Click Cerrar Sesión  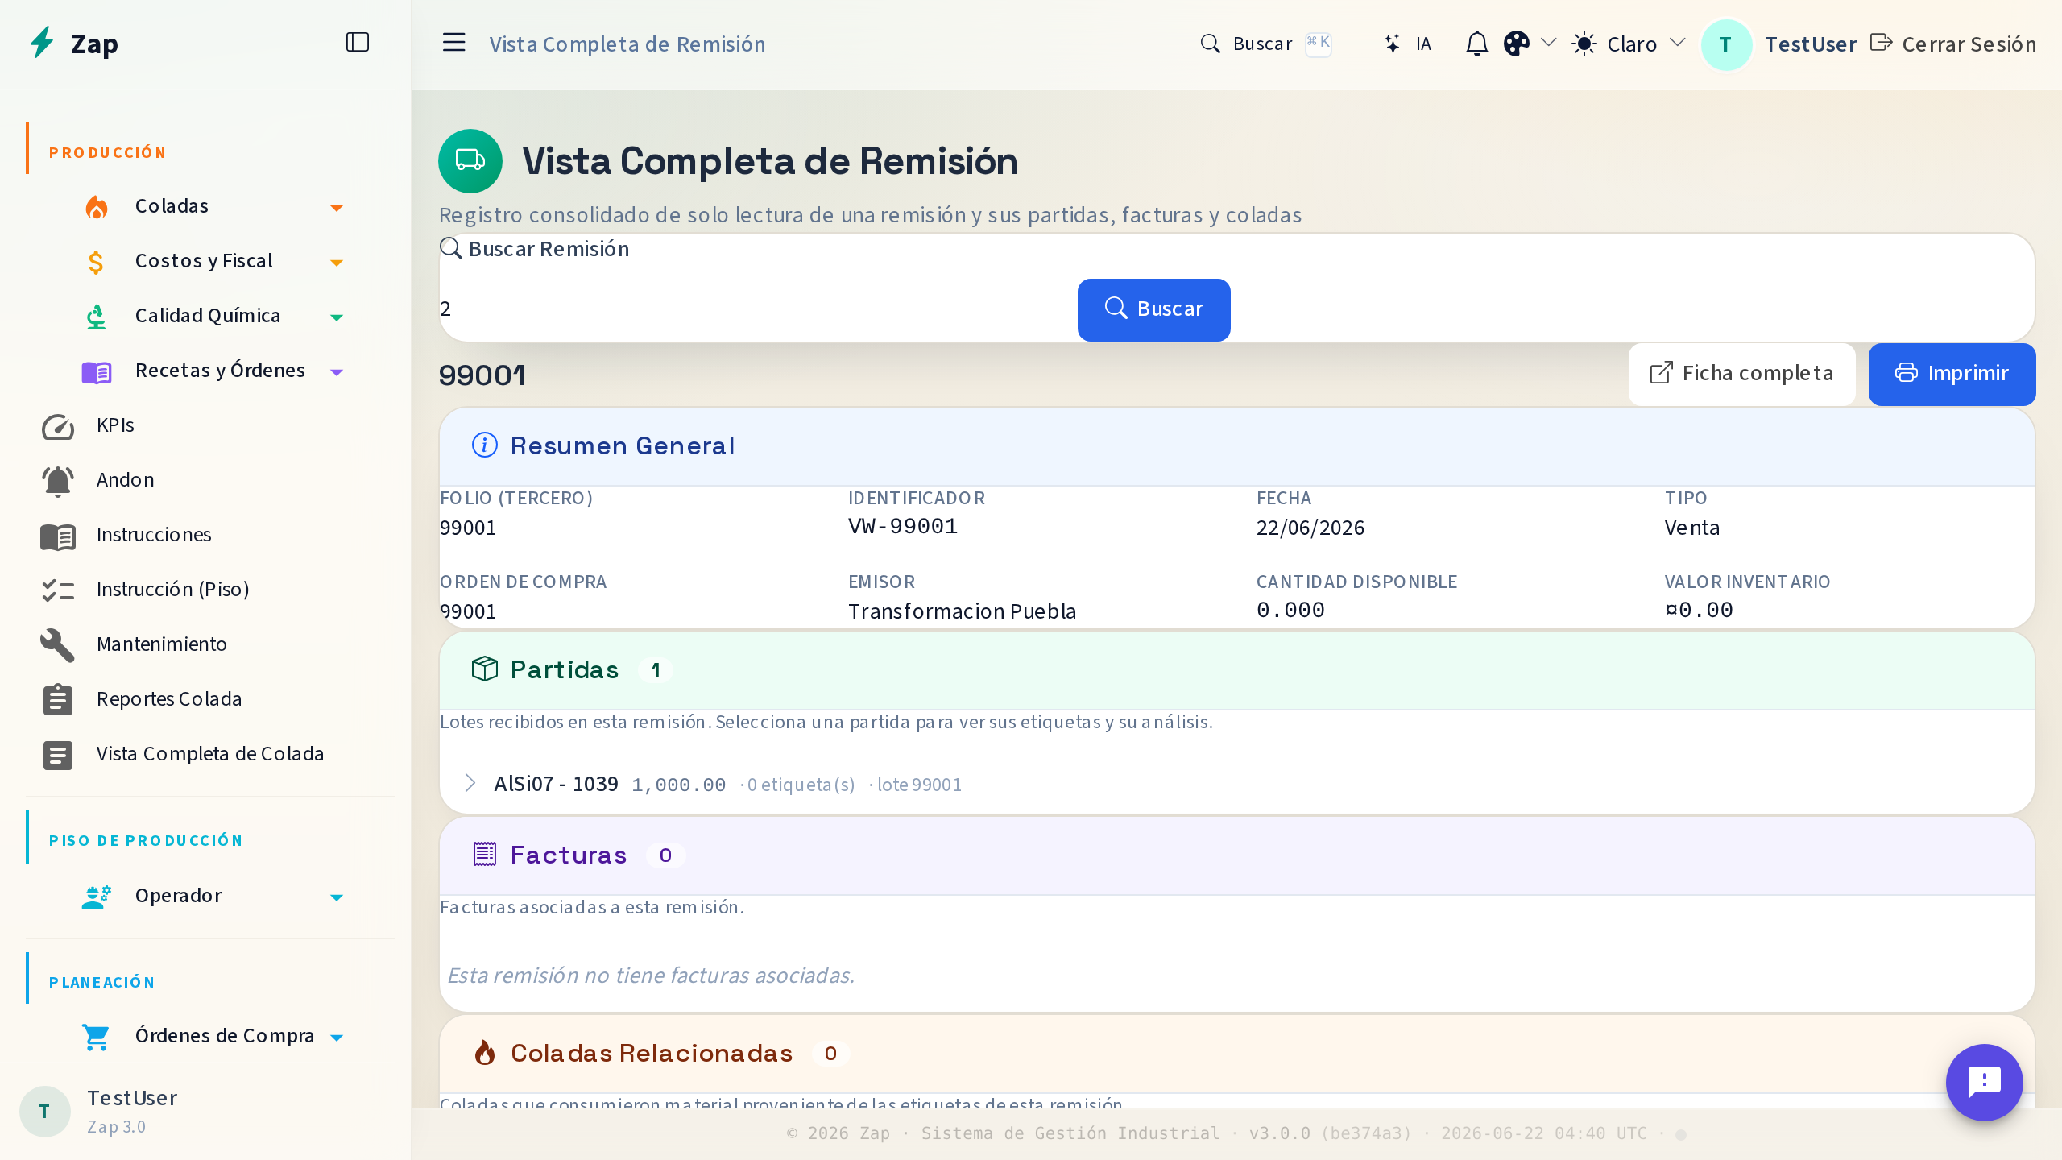tap(1953, 43)
